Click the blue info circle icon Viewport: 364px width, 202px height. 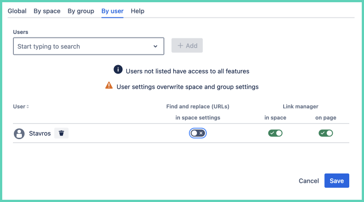point(118,70)
